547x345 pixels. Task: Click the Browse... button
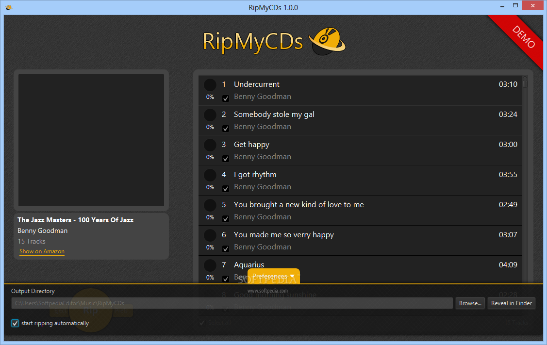coord(470,303)
